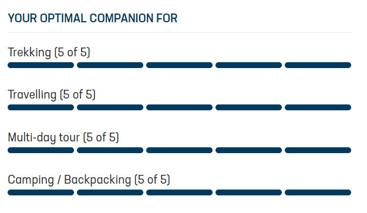The image size is (367, 213).
Task: Click third segment of Trekking rating bar
Action: pyautogui.click(x=179, y=65)
